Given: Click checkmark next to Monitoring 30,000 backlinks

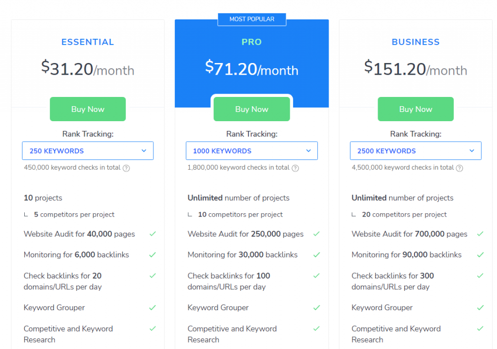Looking at the screenshot, I should (316, 254).
